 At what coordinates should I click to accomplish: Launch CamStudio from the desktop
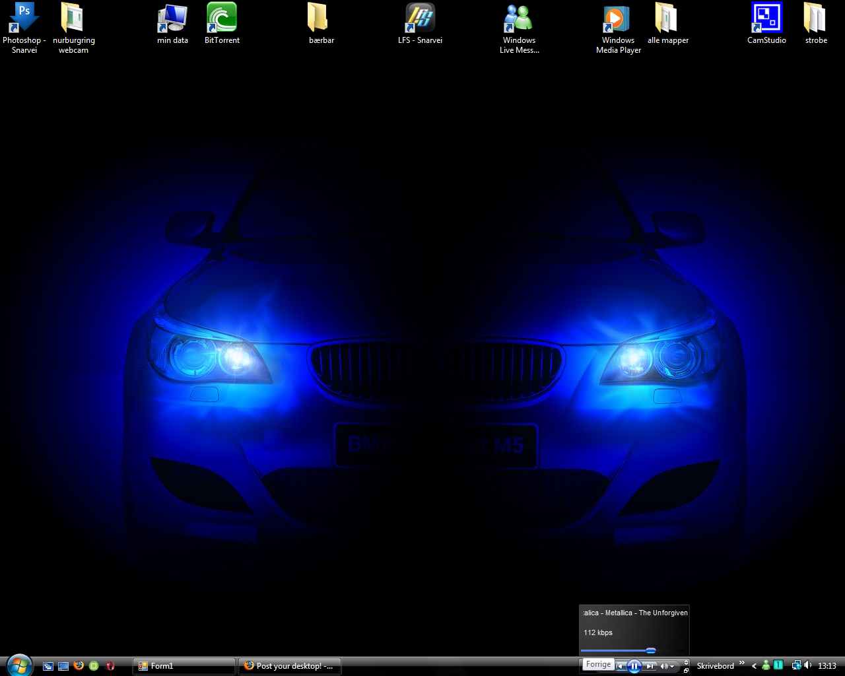click(766, 24)
